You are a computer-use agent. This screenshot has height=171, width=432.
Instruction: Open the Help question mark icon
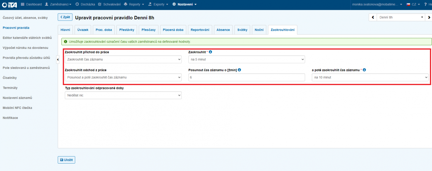coord(425,4)
